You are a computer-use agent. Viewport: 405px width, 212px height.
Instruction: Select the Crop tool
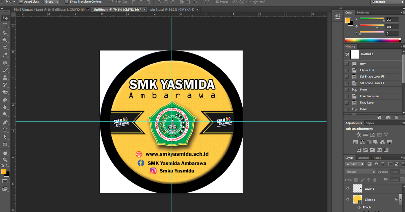coord(5,47)
